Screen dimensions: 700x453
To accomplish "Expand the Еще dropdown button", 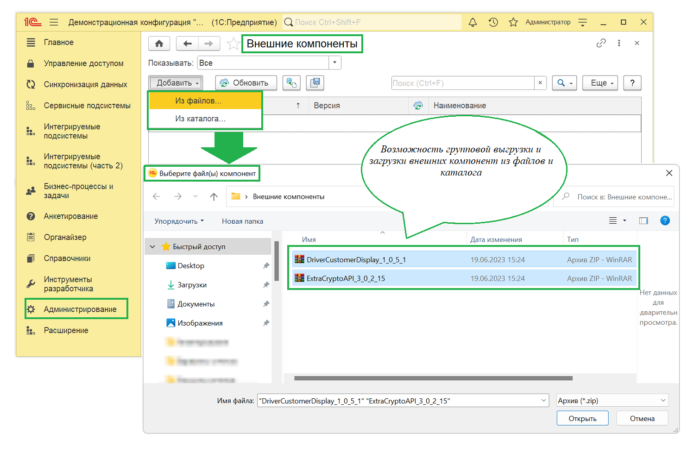I will click(x=600, y=83).
